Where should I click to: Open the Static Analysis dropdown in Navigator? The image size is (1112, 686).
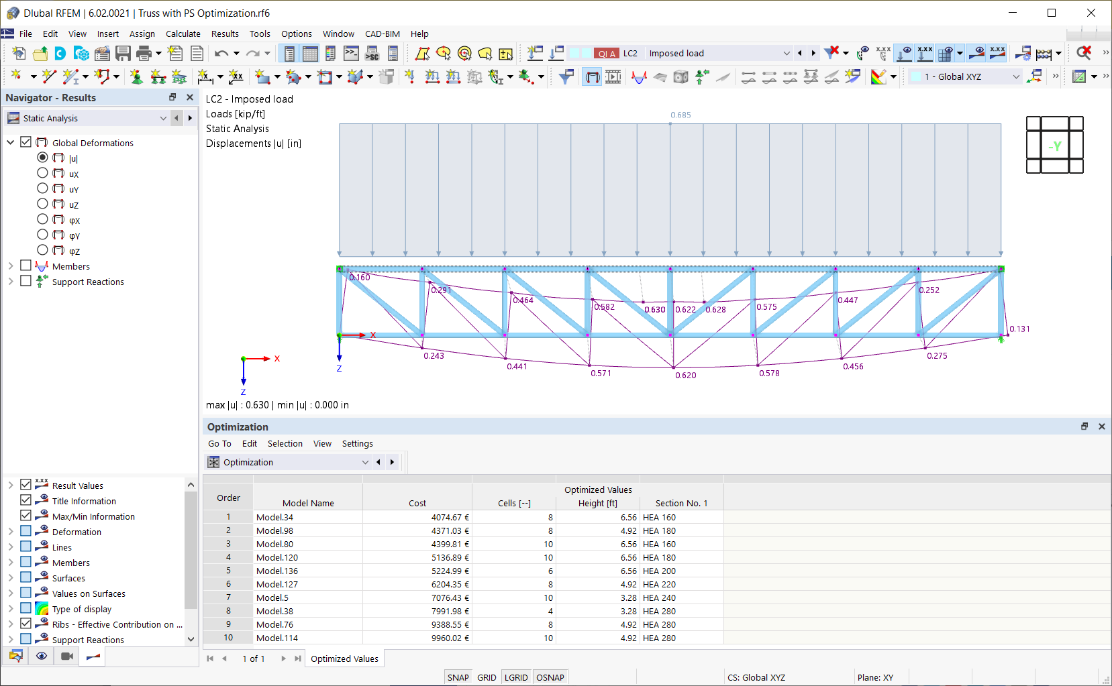point(163,118)
